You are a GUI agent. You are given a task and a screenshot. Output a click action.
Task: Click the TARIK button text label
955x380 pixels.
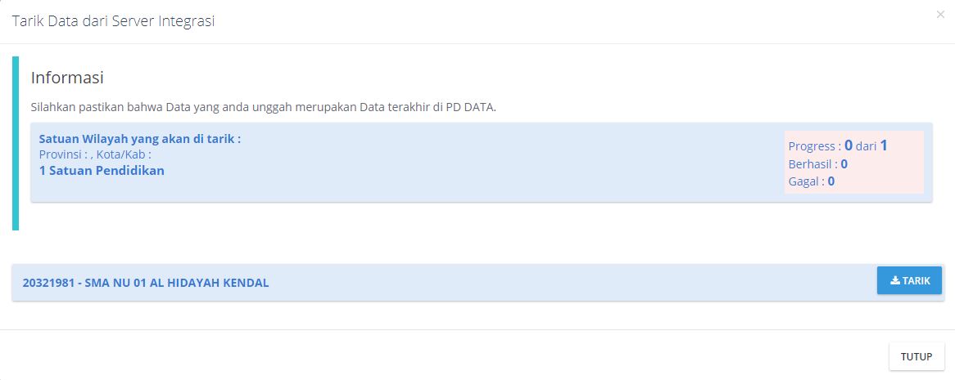(x=916, y=281)
